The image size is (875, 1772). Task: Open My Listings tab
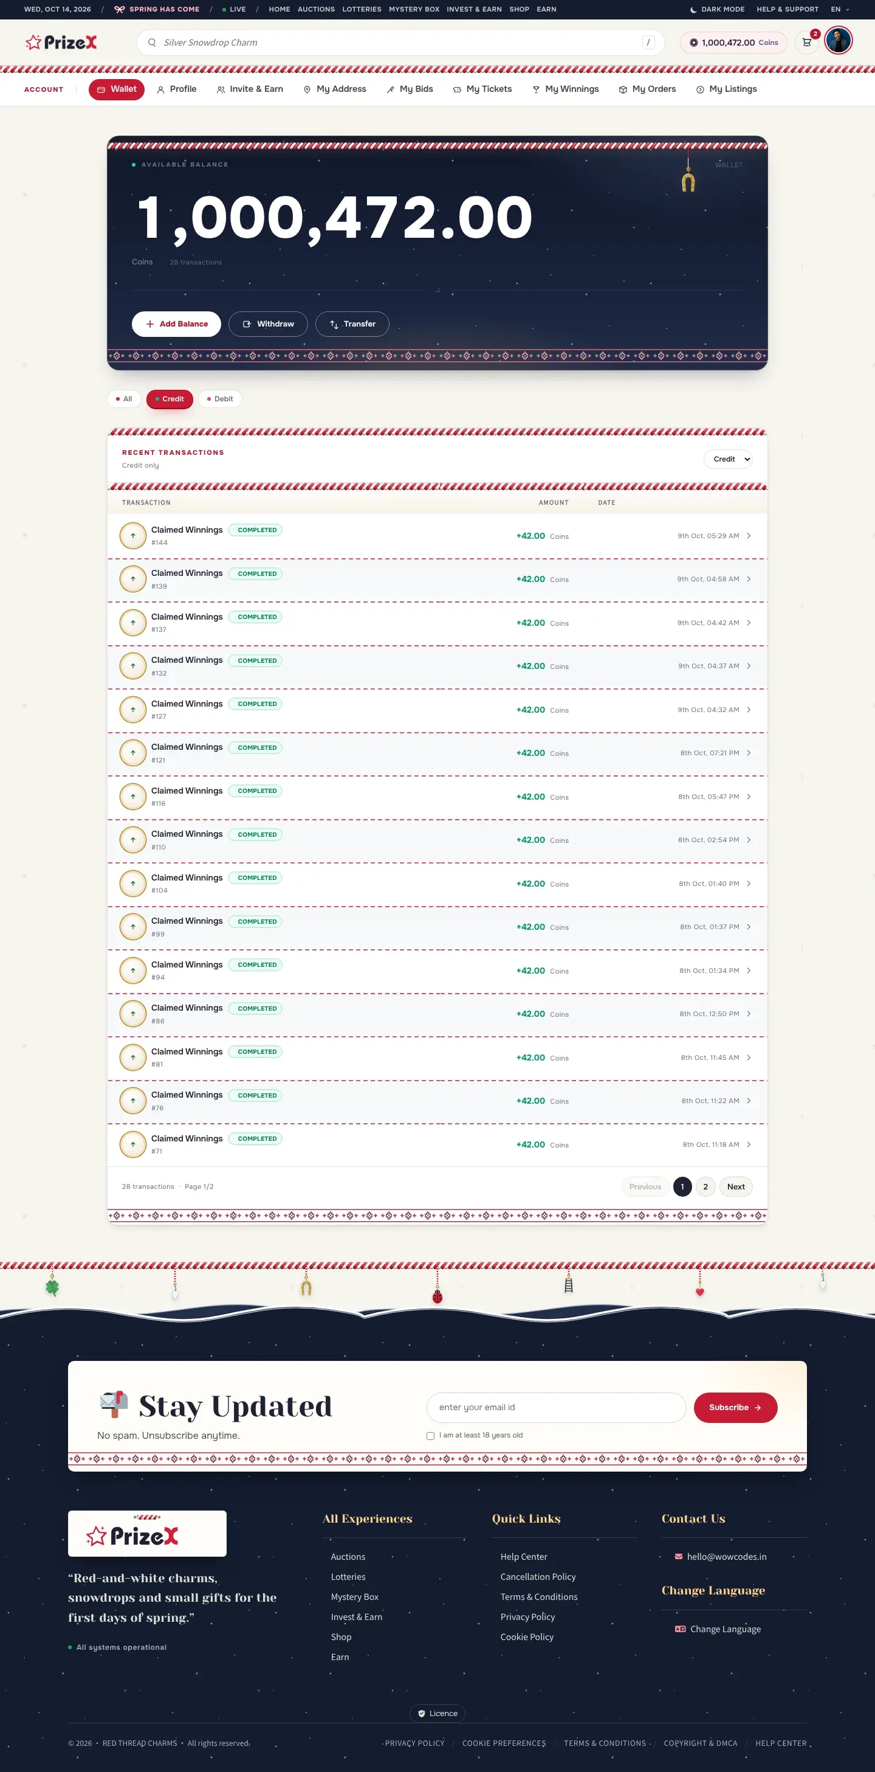click(x=727, y=89)
